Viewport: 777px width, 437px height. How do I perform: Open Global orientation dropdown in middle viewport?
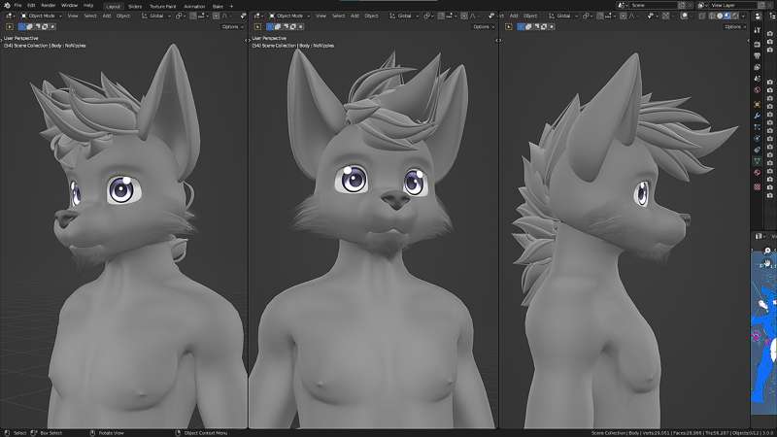click(x=405, y=16)
